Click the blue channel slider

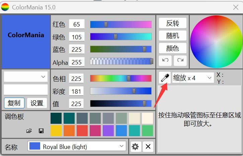click(121, 49)
